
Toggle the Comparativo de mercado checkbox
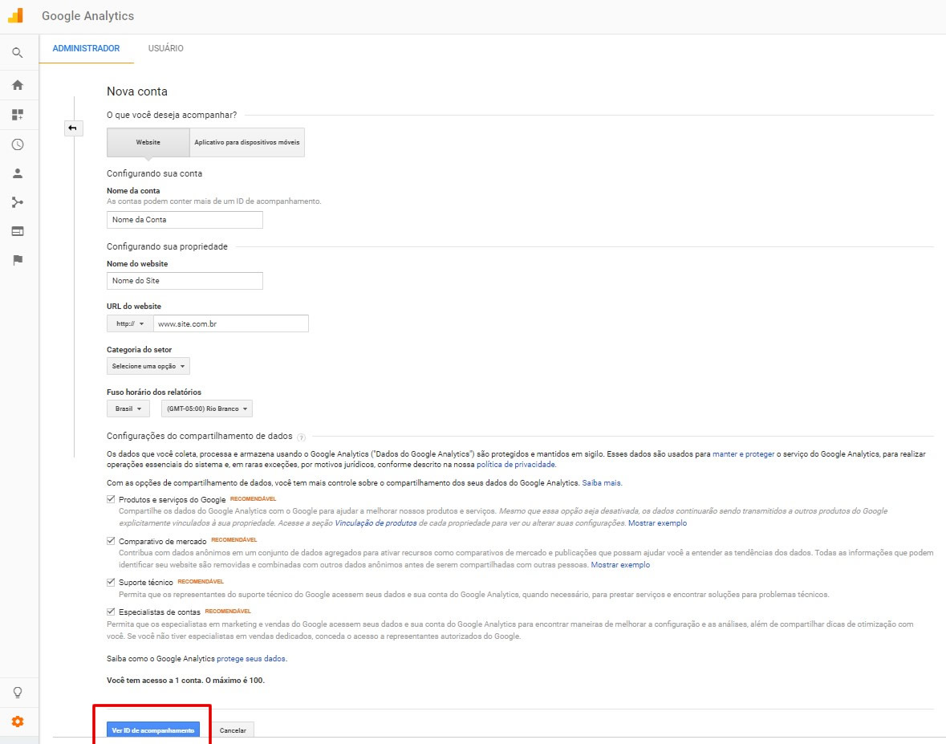(x=111, y=541)
